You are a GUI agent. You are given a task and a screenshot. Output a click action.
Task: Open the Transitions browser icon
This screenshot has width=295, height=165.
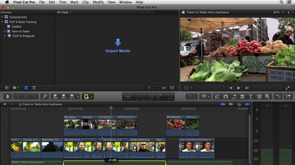pos(242,97)
